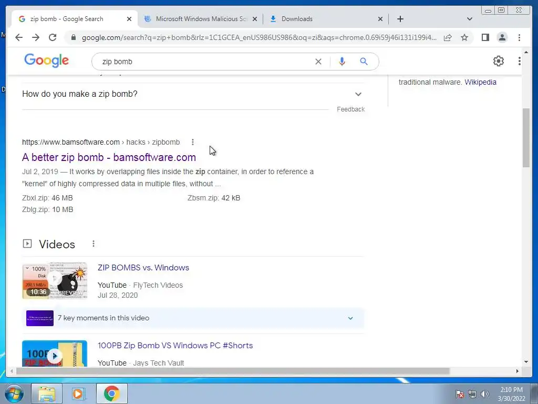Click the "Zbsm.zip: 42 kB" text
Screen dimensions: 538x404
(214, 198)
